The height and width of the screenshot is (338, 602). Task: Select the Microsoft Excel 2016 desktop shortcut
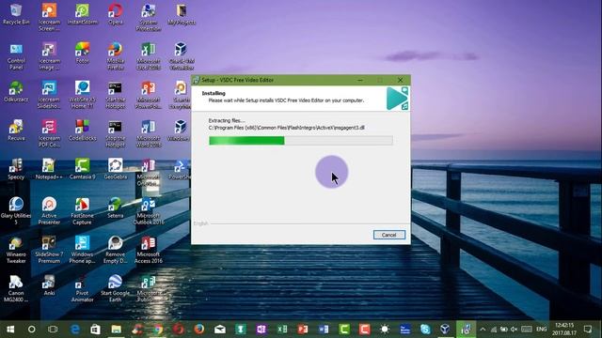(149, 56)
